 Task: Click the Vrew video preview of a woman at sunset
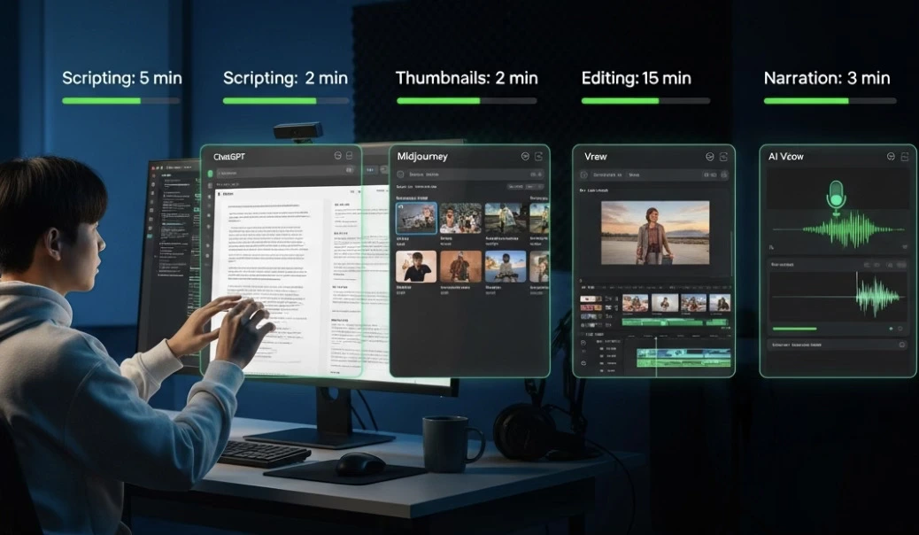[x=655, y=233]
